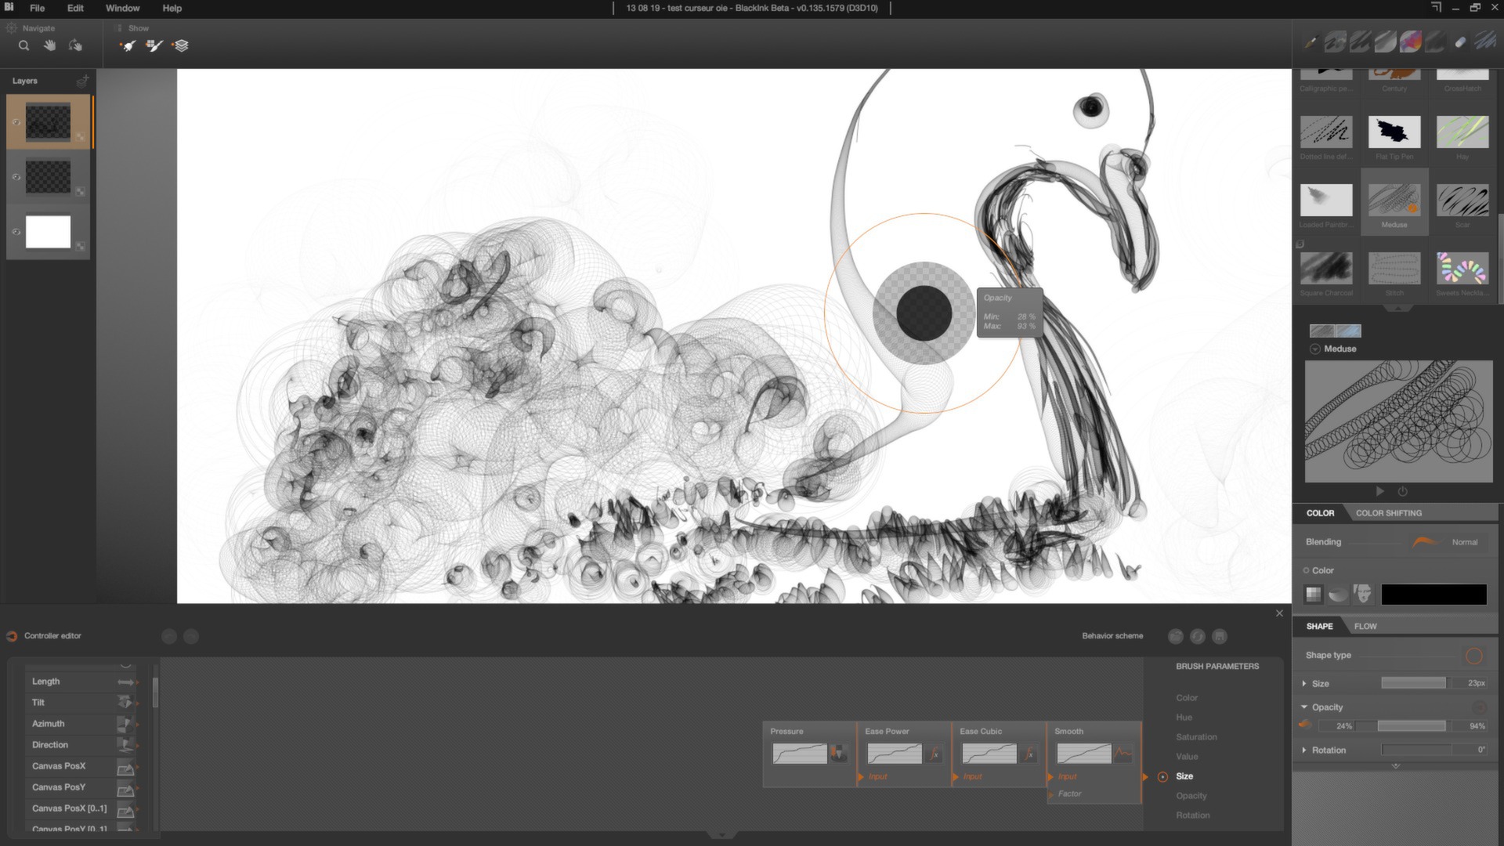
Task: Click the black brush color swatch
Action: (x=1433, y=594)
